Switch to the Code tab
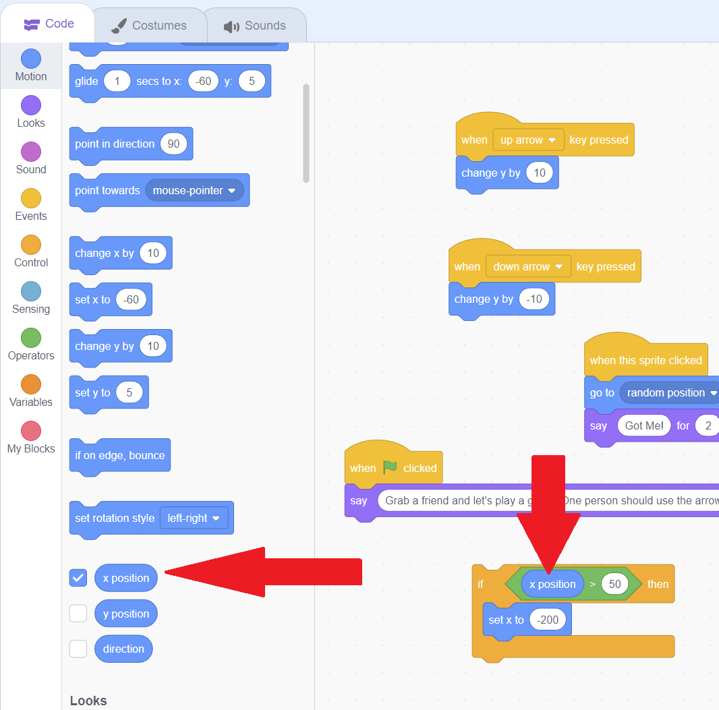719x710 pixels. 48,24
